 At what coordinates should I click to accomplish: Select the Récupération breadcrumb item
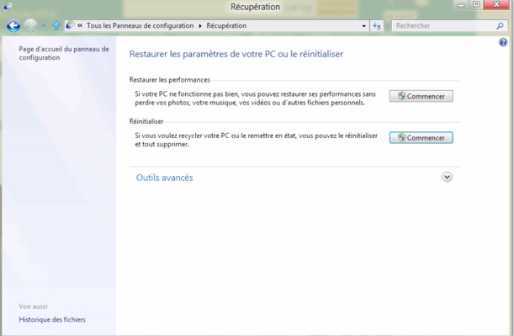tap(226, 25)
